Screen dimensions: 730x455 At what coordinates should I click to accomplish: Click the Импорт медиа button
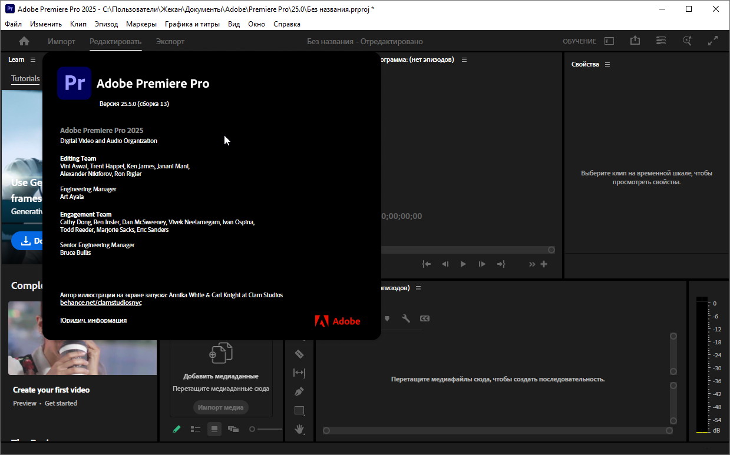point(221,407)
